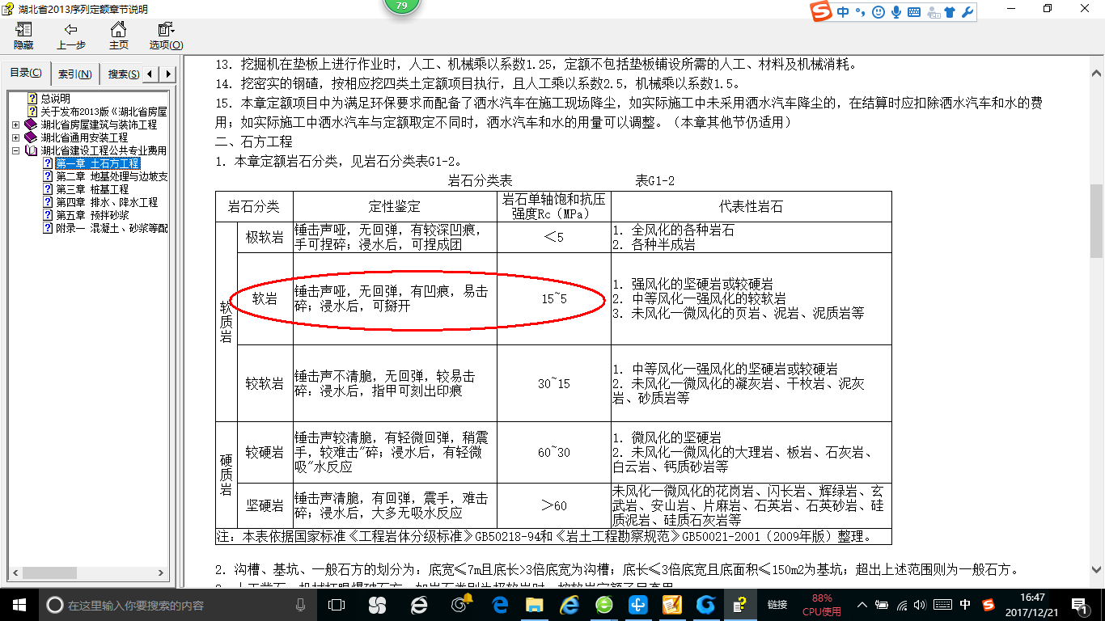Toggle Sogou punctuation mode
The width and height of the screenshot is (1105, 621).
(x=860, y=11)
